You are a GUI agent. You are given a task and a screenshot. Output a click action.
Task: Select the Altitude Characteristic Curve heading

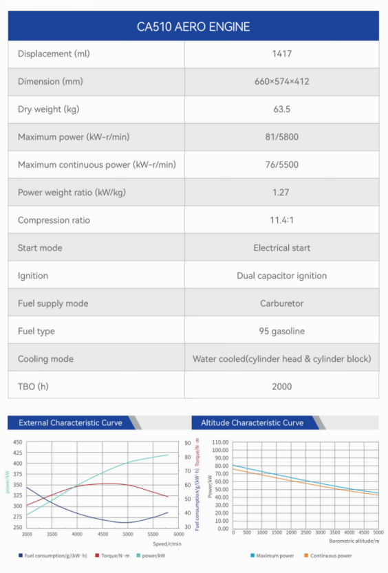point(252,423)
